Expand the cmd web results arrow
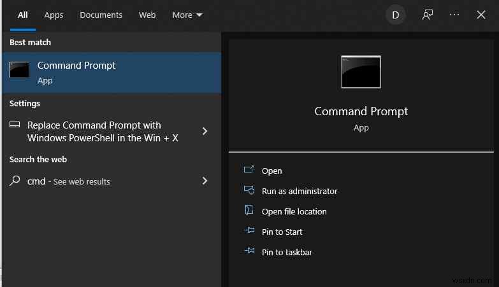The height and width of the screenshot is (287, 499). pos(205,181)
